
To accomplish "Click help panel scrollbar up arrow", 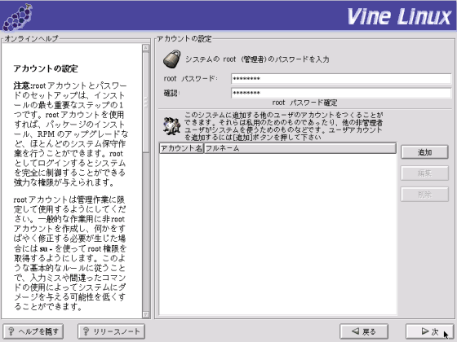I will (146, 48).
